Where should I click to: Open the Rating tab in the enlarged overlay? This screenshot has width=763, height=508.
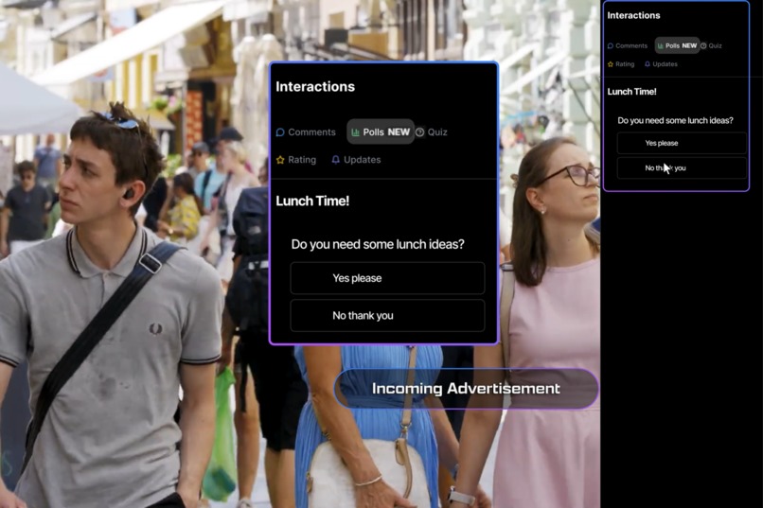coord(296,160)
